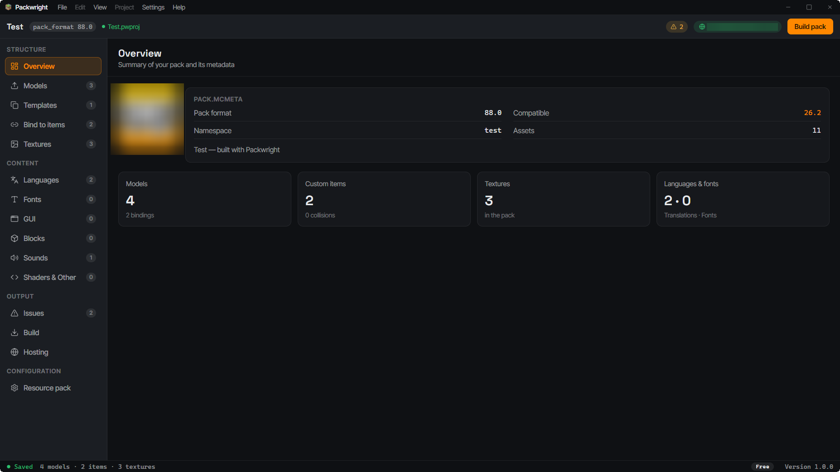Open the Custom items summary card
The width and height of the screenshot is (840, 472).
[x=384, y=199]
